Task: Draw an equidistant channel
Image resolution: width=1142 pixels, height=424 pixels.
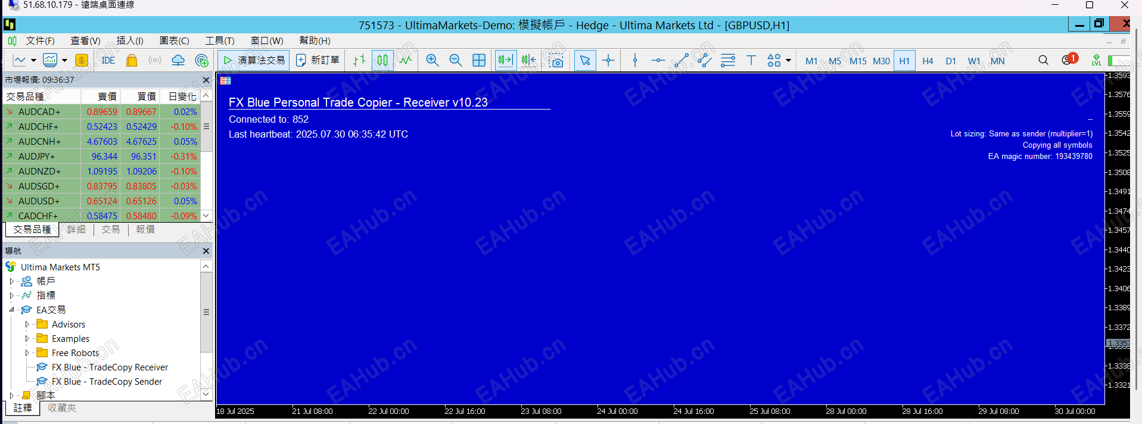Action: (704, 60)
